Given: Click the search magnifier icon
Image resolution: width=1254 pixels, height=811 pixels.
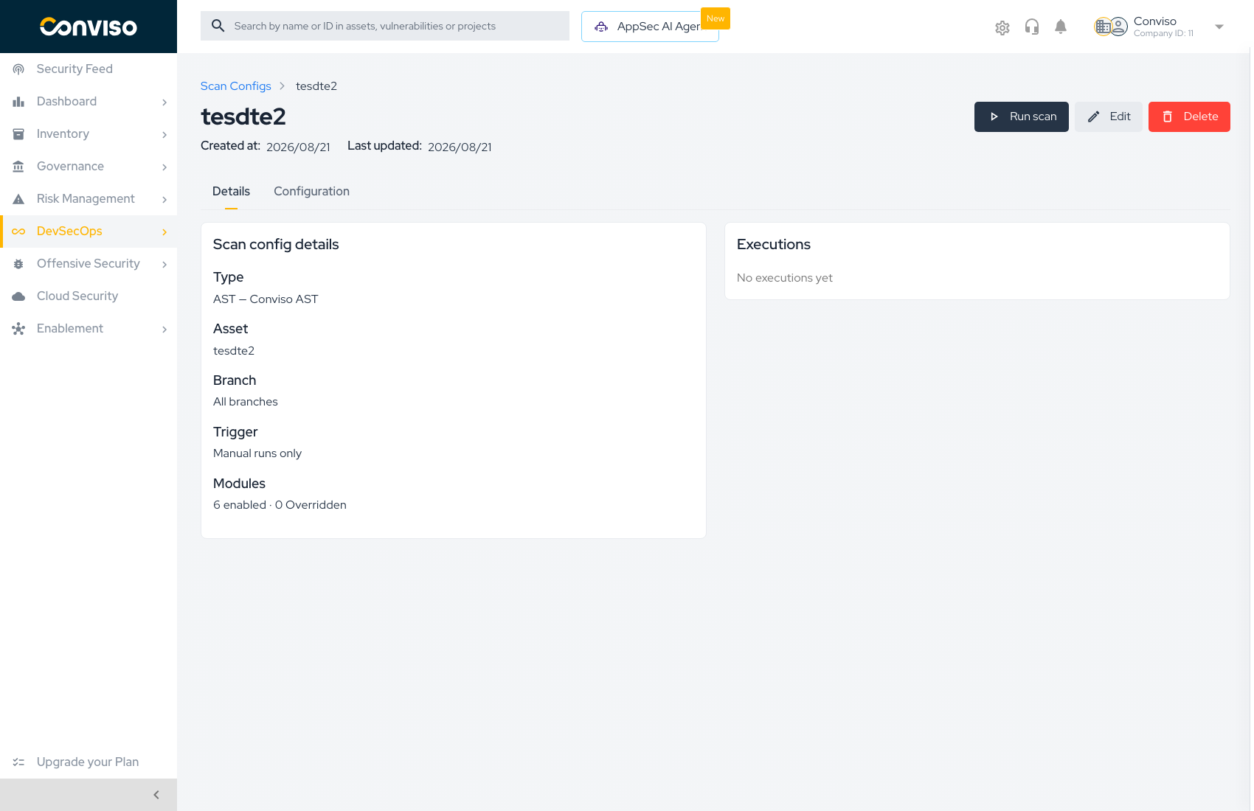Looking at the screenshot, I should click(218, 26).
